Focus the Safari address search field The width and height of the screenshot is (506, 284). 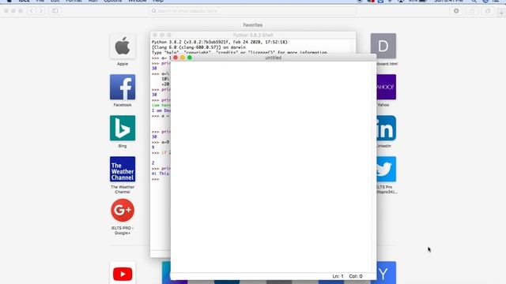(253, 11)
